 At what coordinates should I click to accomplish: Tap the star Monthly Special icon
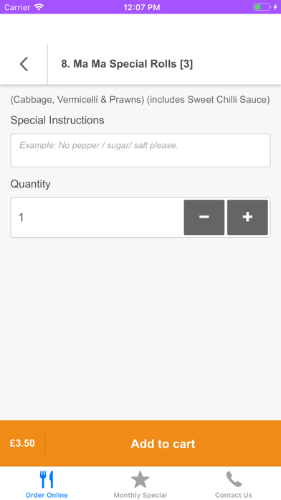point(140,479)
